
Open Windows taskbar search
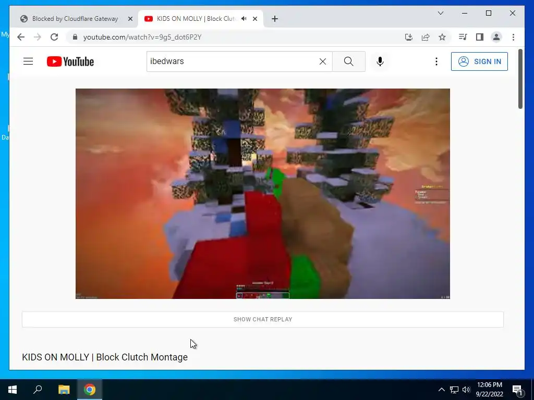38,390
